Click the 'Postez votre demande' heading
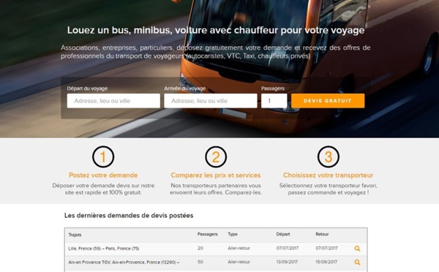Screen dimensions: 439x272 click(x=103, y=175)
